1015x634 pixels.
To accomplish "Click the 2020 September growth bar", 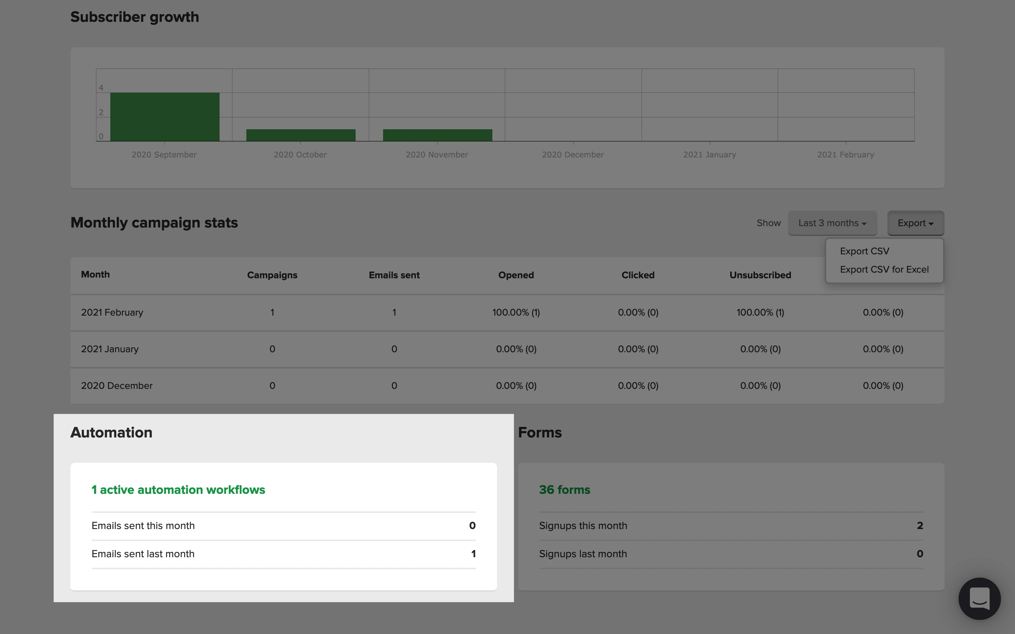I will tap(165, 117).
